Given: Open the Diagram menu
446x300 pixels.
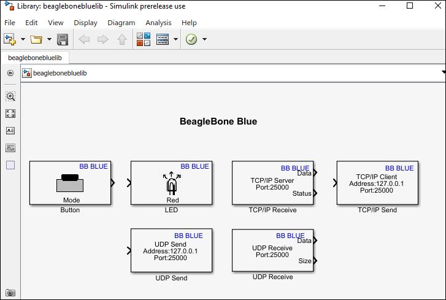Looking at the screenshot, I should (x=121, y=23).
